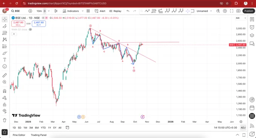
Task: Toggle visibility of the WMA 32 indicator
Action: point(30,30)
